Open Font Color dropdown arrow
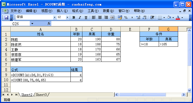Image resolution: width=193 pixels, height=103 pixels. (182, 18)
